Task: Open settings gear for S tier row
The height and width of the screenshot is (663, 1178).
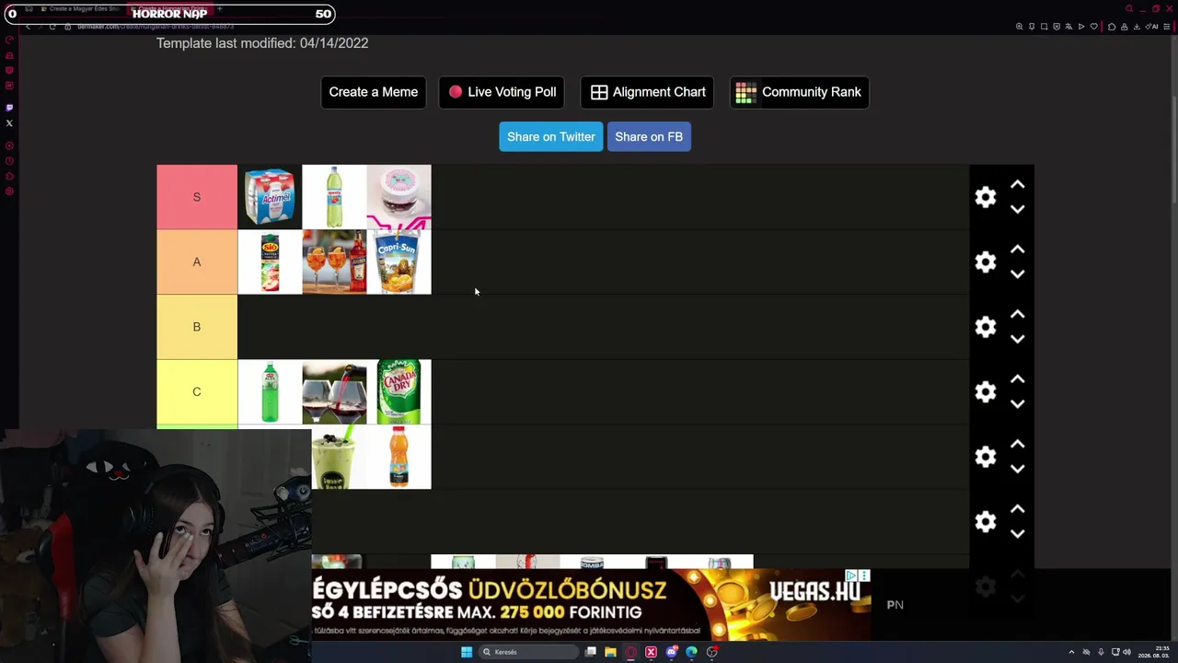Action: [x=986, y=197]
